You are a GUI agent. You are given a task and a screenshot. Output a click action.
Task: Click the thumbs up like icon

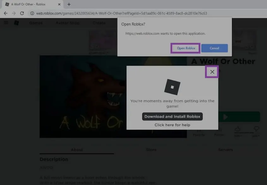point(237,129)
